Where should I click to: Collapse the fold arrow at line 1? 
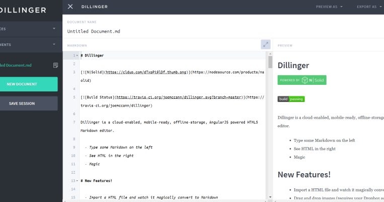coord(77,56)
